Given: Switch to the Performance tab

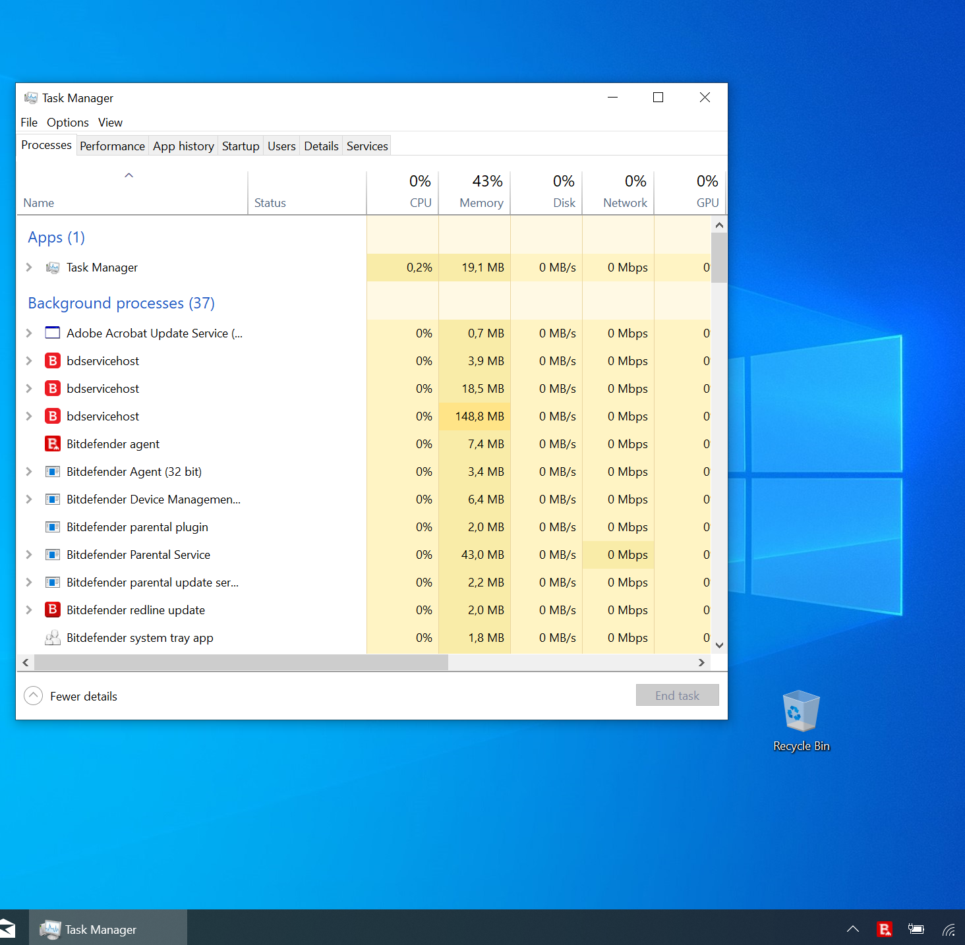Looking at the screenshot, I should [112, 146].
